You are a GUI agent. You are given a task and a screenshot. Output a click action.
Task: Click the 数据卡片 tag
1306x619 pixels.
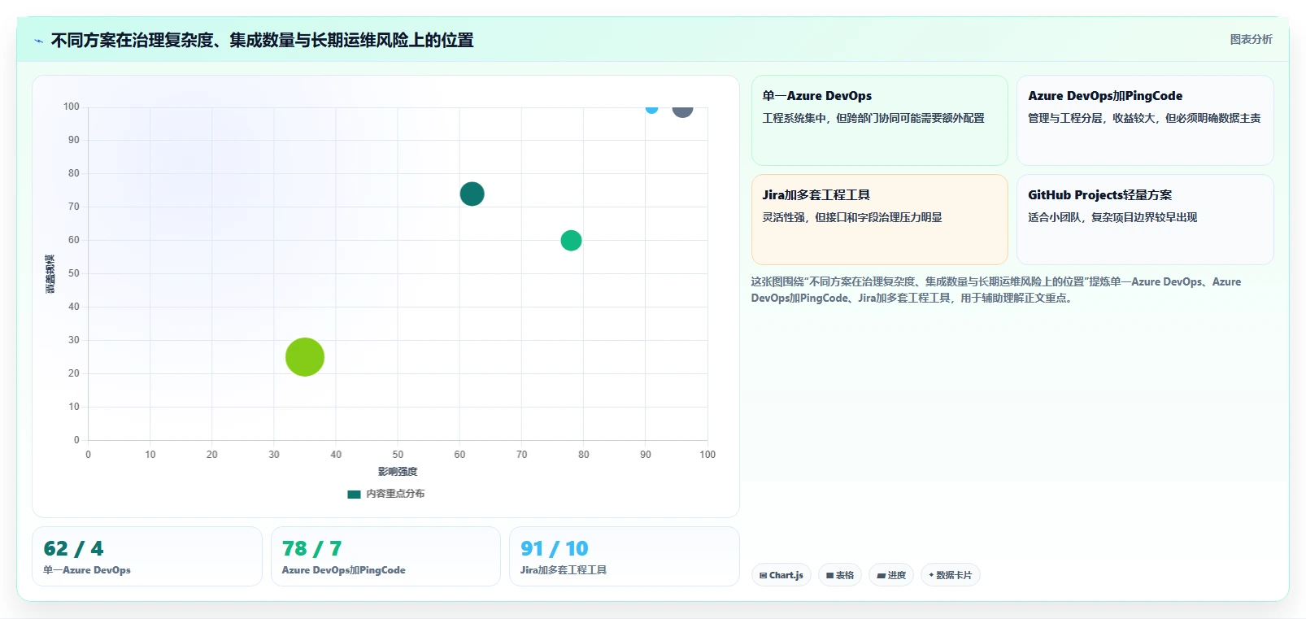point(950,575)
